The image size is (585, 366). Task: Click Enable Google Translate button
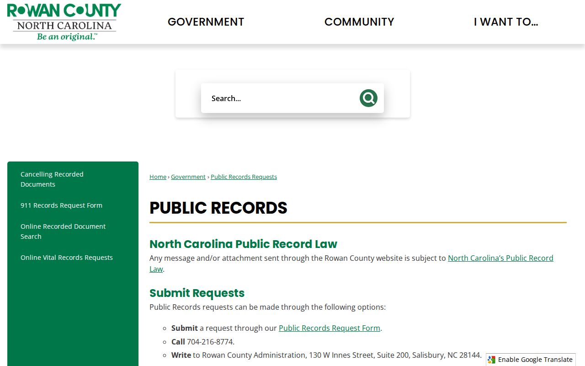[x=531, y=360]
